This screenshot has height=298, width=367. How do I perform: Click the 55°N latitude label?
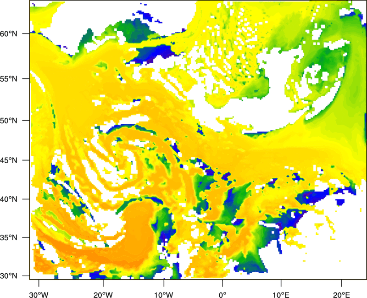pos(9,78)
